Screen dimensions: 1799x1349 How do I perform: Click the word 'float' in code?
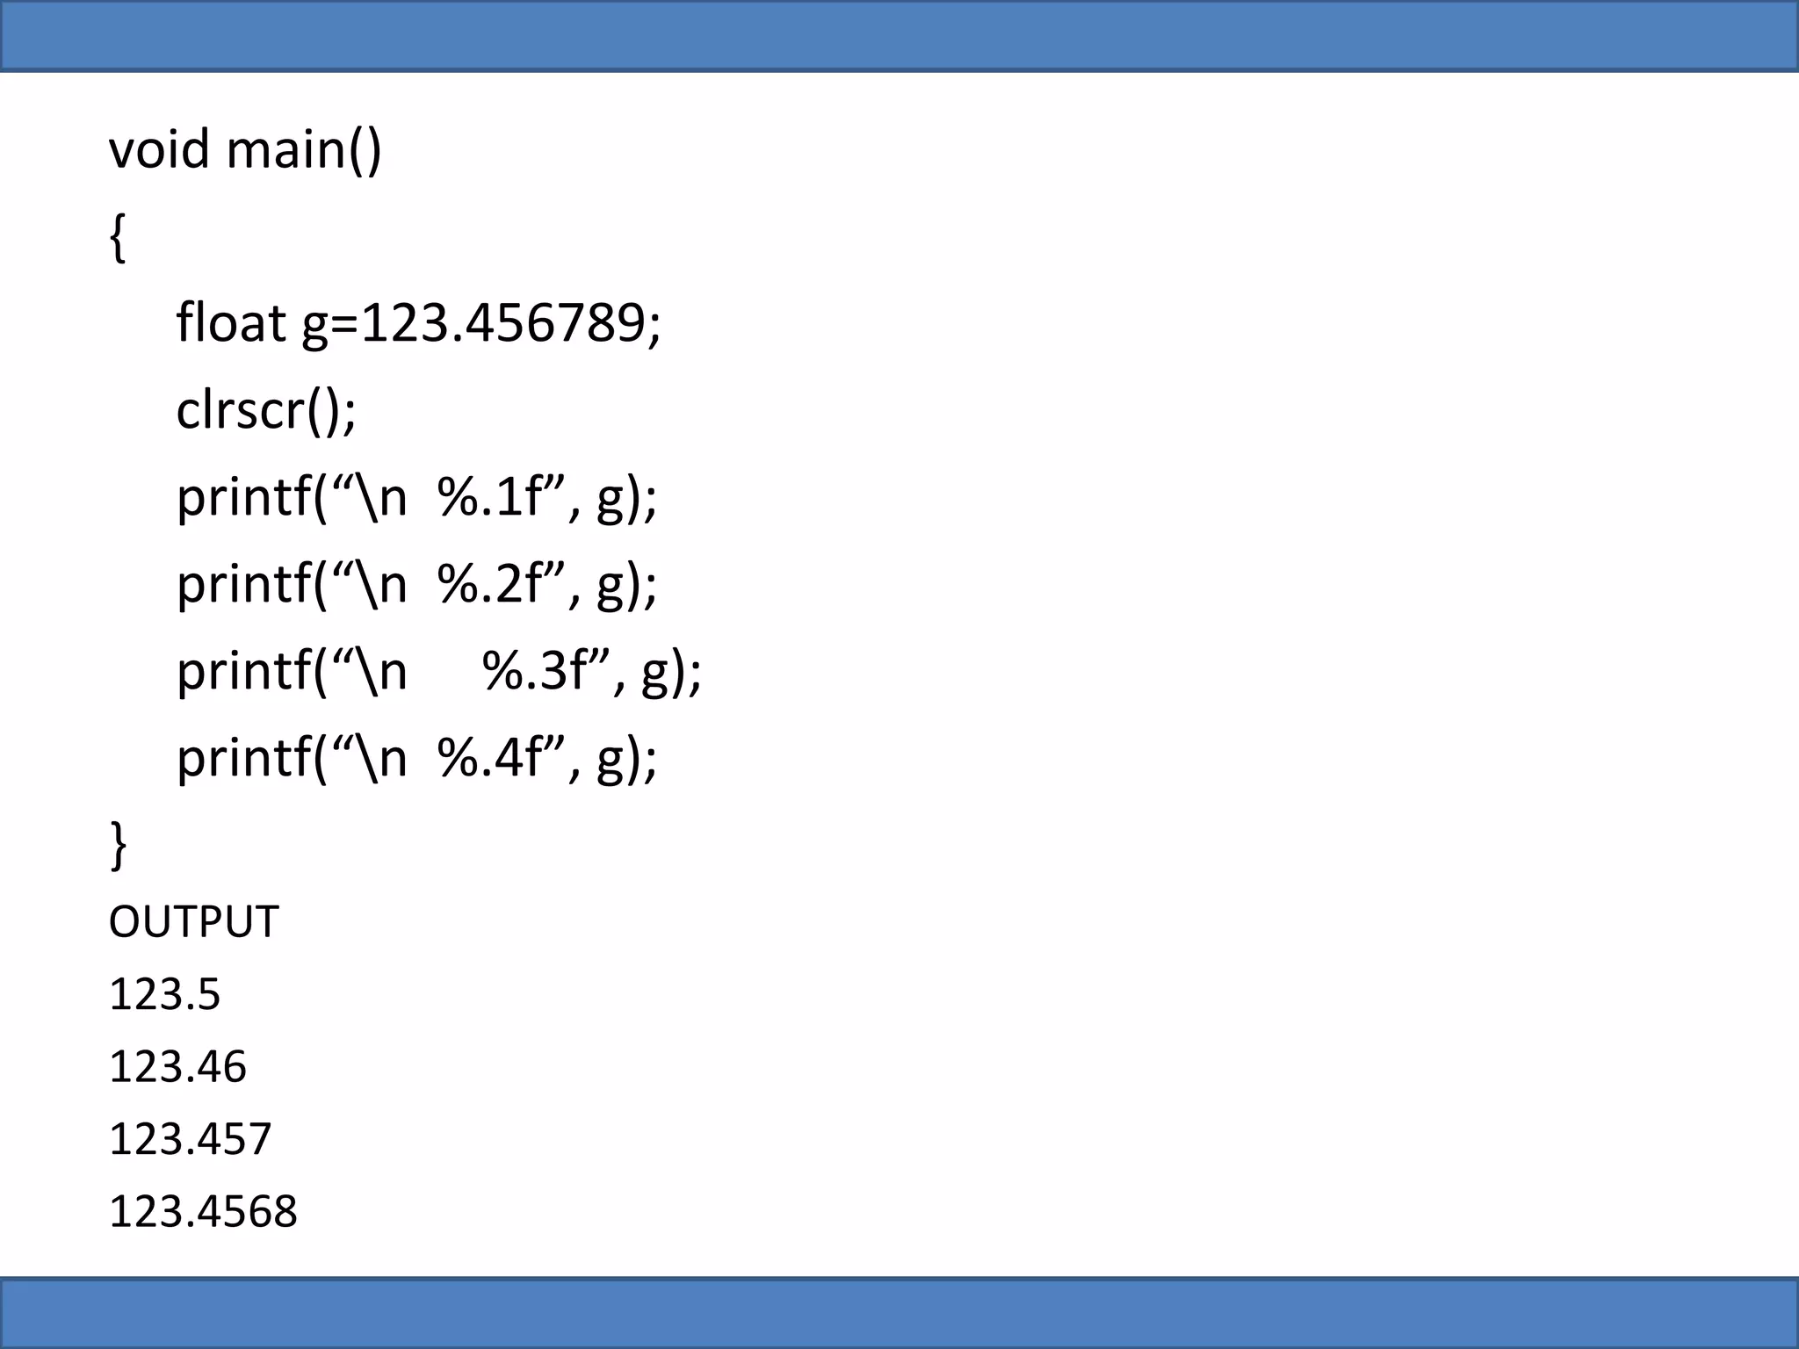click(231, 321)
